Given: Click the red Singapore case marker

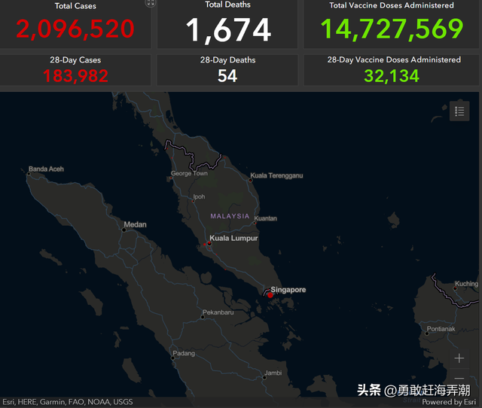Looking at the screenshot, I should pyautogui.click(x=270, y=295).
